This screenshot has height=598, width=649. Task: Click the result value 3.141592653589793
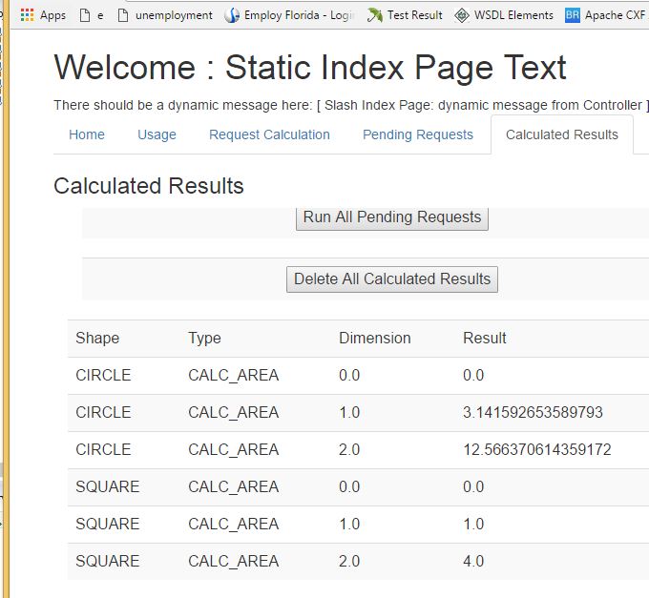[533, 412]
